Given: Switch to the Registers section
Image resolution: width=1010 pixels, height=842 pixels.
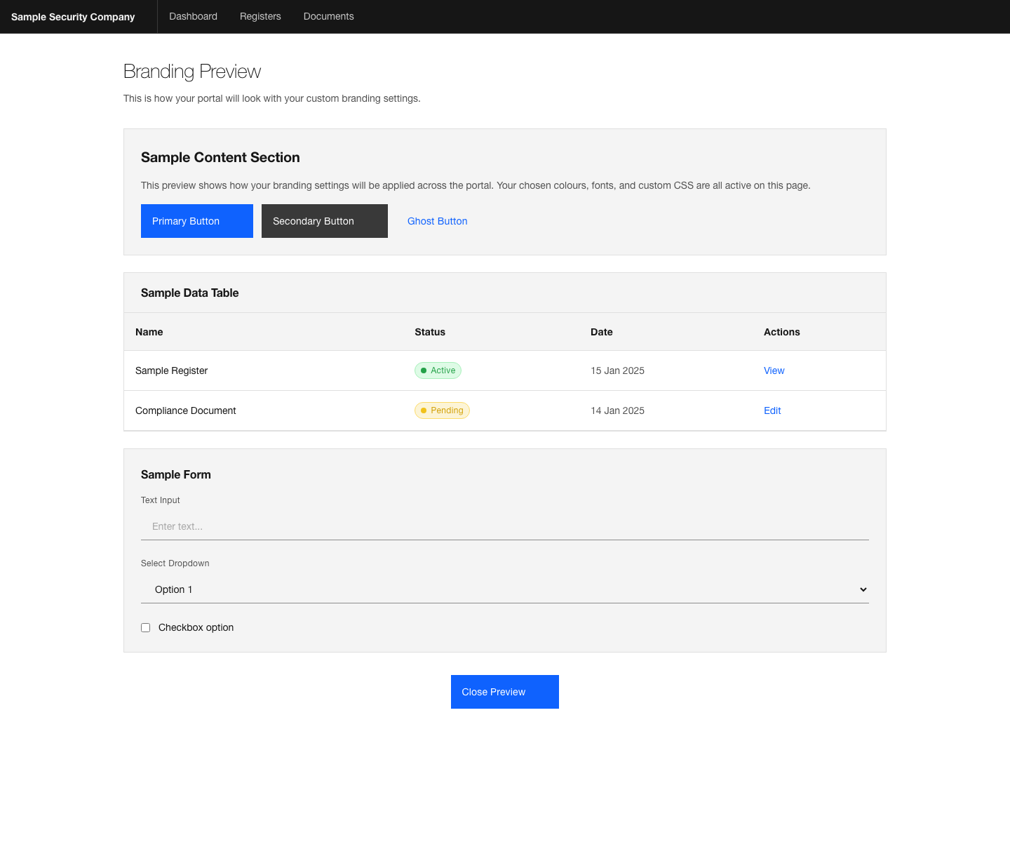Looking at the screenshot, I should click(x=260, y=16).
